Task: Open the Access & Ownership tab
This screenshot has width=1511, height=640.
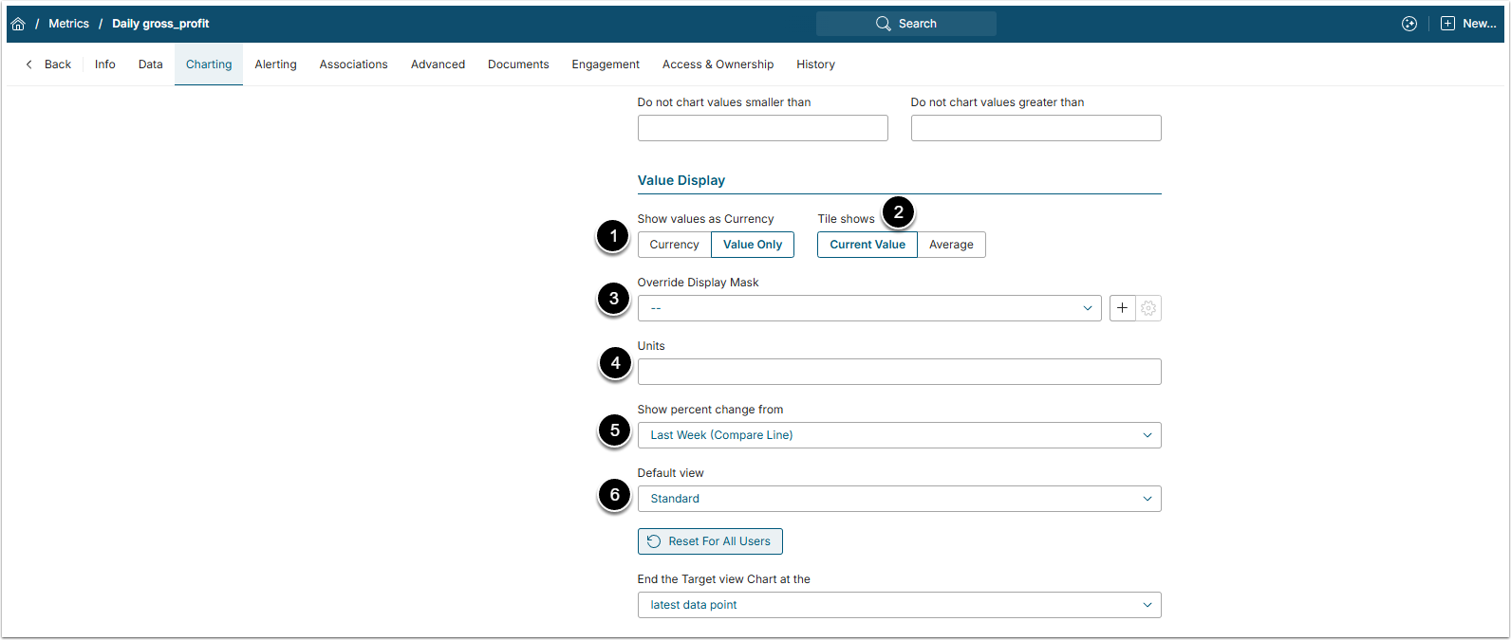Action: point(718,64)
